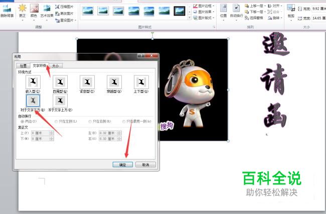Click the 压缩图片 compress pictures icon
Image resolution: width=326 pixels, height=214 pixels.
(57, 6)
